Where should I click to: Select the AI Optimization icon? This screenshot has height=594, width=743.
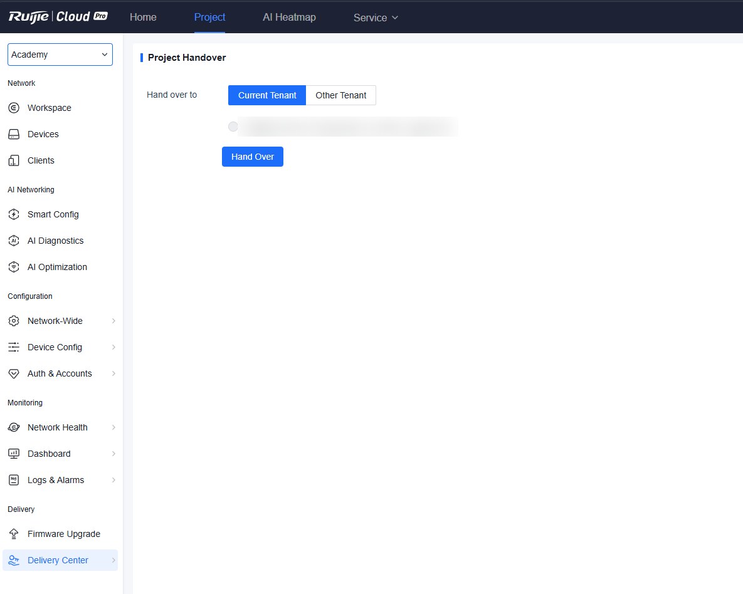click(14, 267)
